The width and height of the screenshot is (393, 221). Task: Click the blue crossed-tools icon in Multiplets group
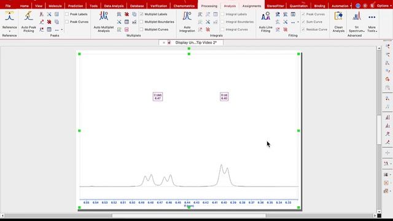click(x=119, y=22)
